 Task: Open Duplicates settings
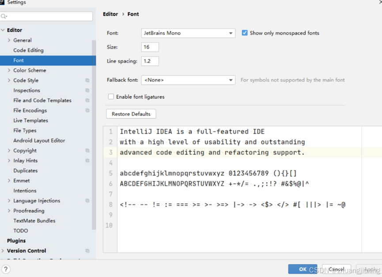click(25, 171)
